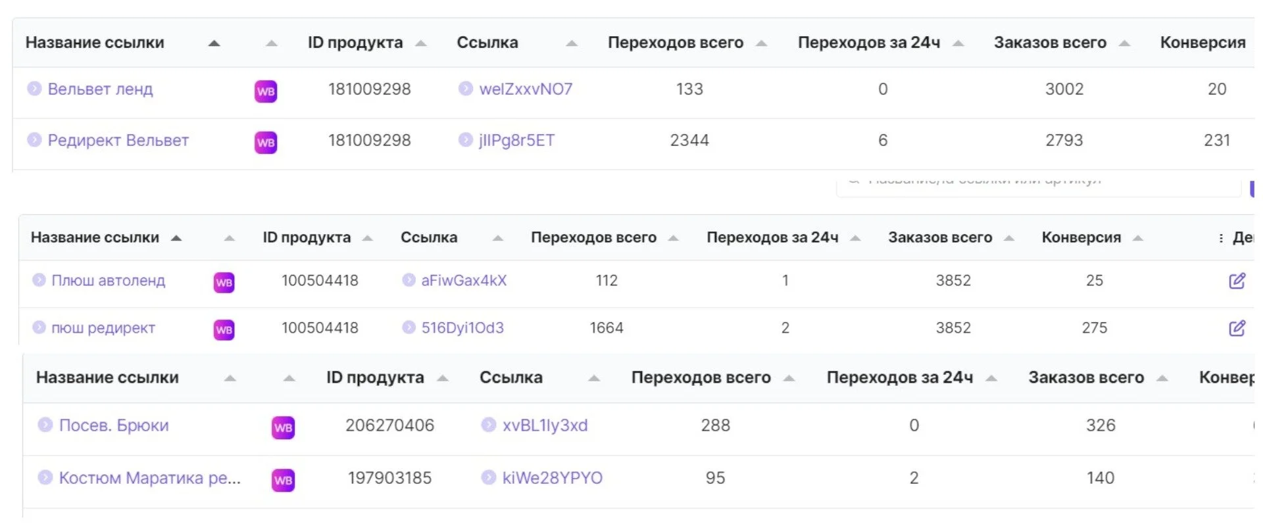Open the jlIPg8r5ET short link
This screenshot has height=526, width=1263.
point(516,141)
